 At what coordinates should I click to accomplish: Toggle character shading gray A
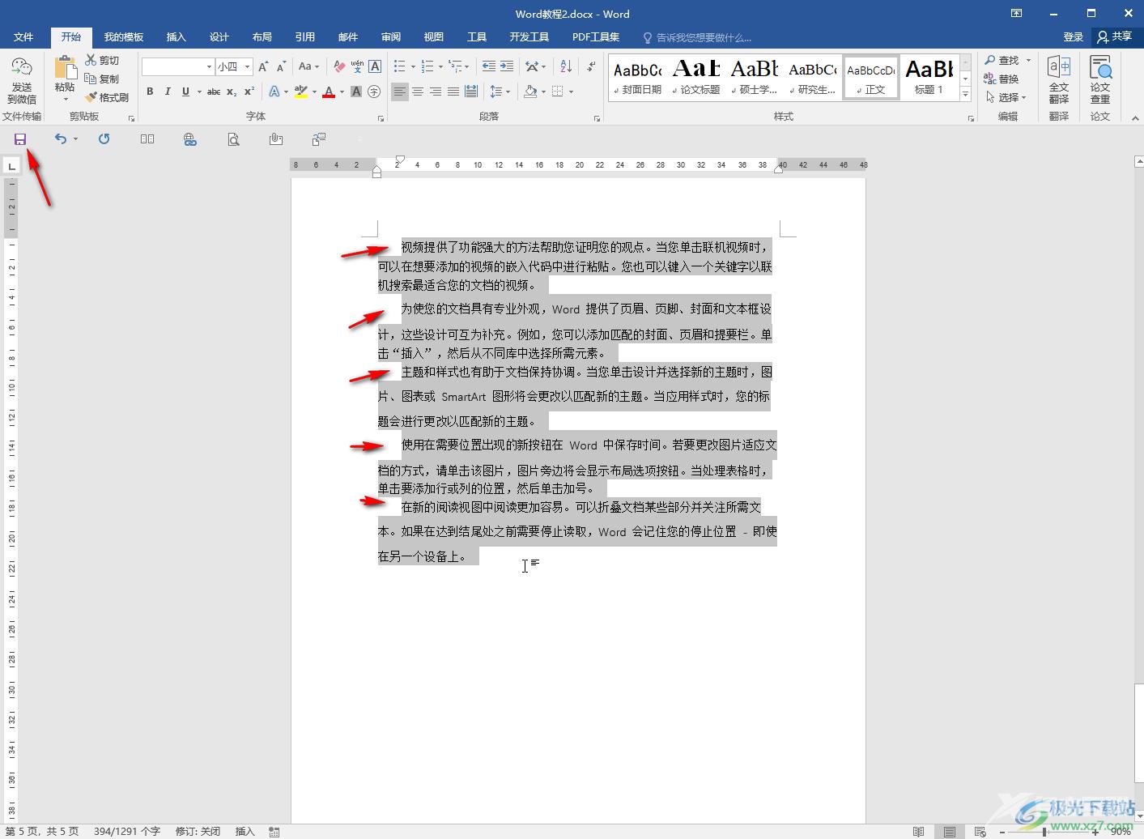(x=356, y=92)
